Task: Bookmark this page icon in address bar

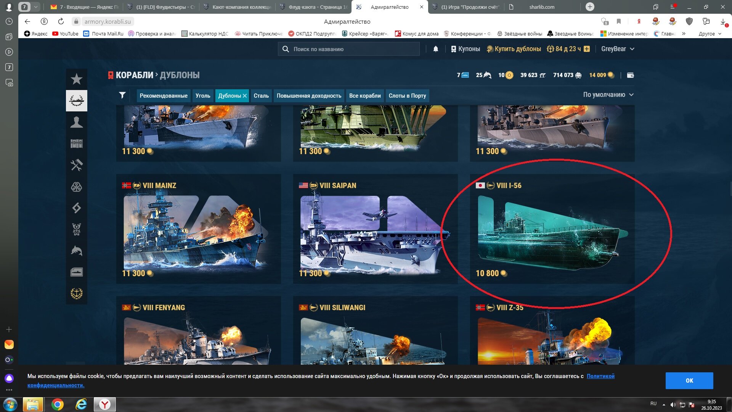Action: tap(619, 21)
